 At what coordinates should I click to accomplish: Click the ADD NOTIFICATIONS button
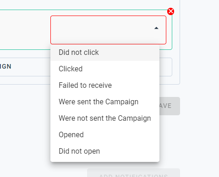click(x=133, y=173)
